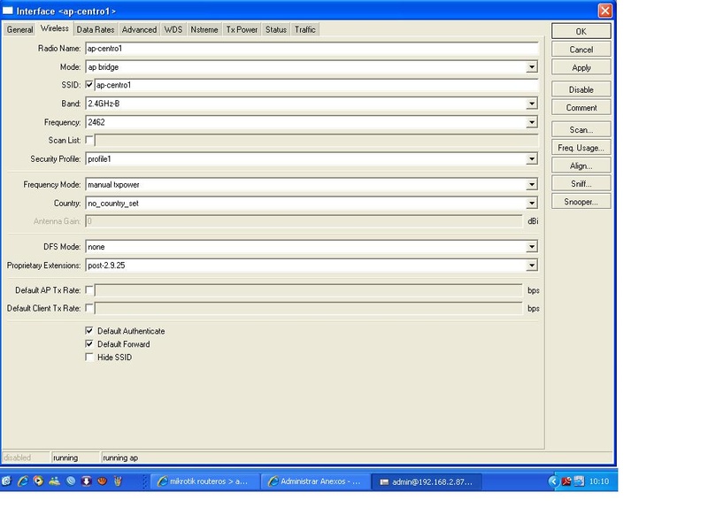Open the Tx Power tab
The width and height of the screenshot is (708, 531).
(x=242, y=29)
